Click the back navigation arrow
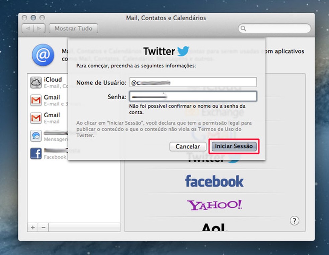 tap(29, 28)
